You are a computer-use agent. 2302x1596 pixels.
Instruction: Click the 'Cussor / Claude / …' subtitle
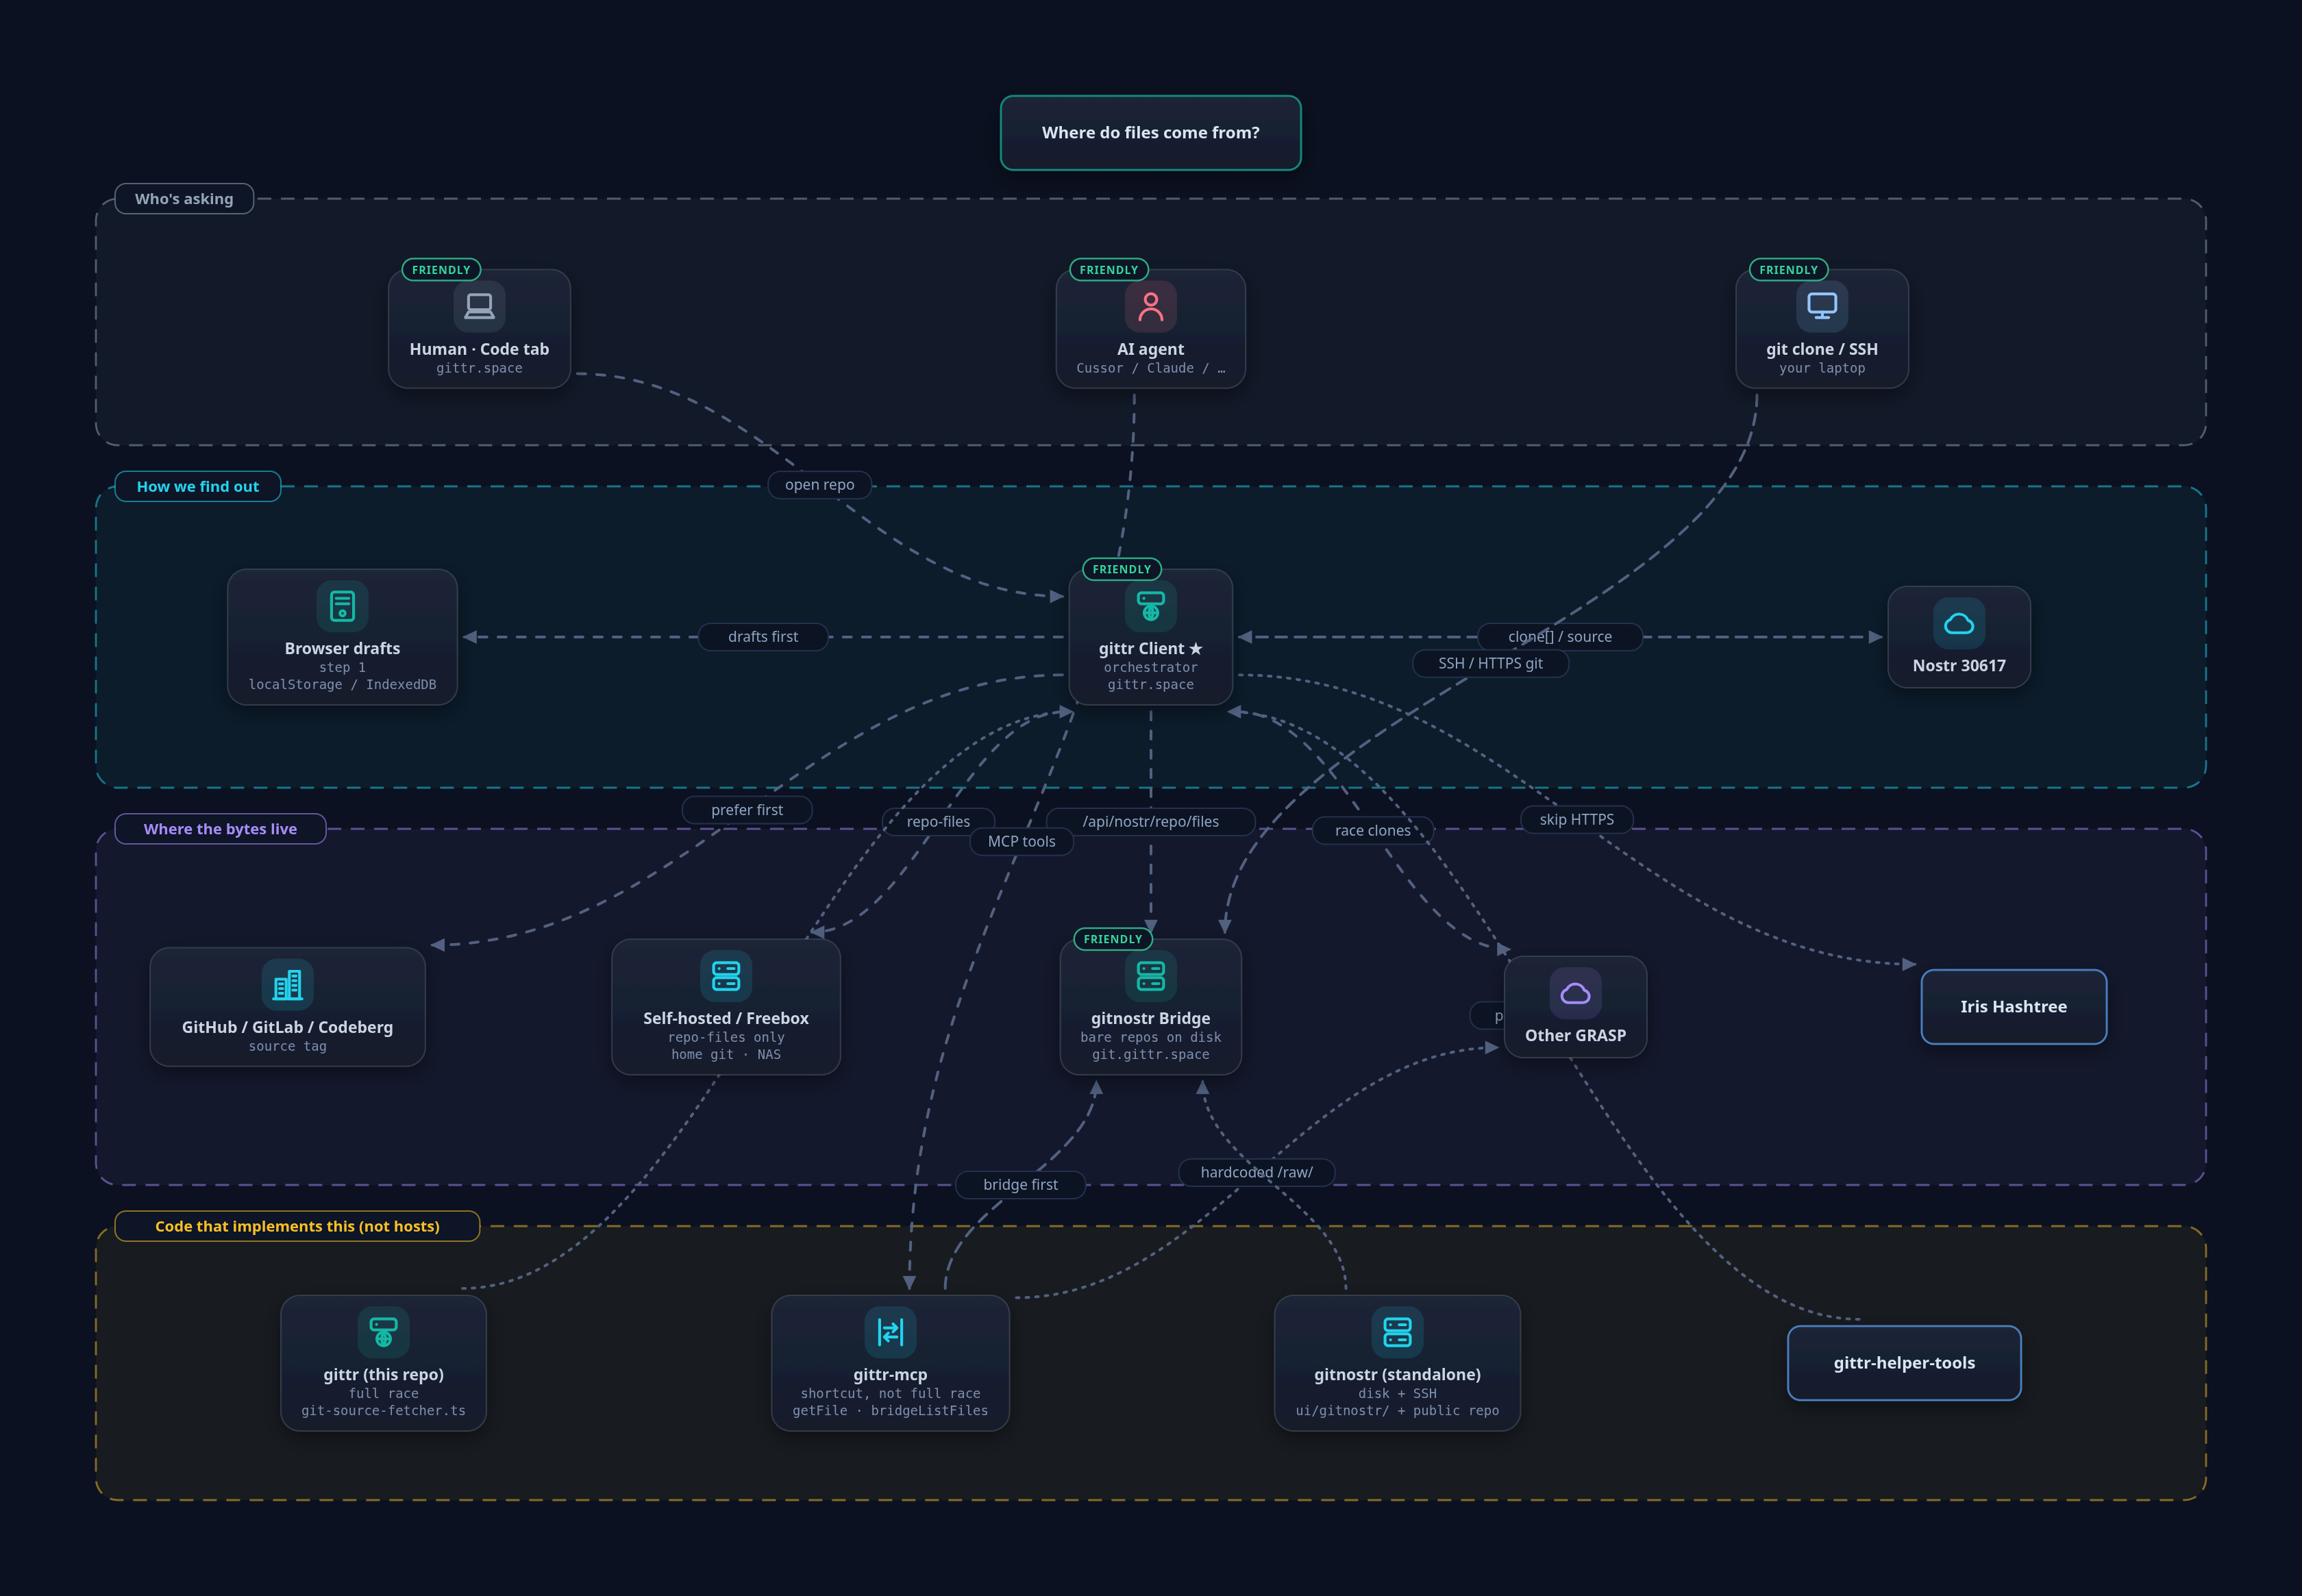[x=1150, y=369]
